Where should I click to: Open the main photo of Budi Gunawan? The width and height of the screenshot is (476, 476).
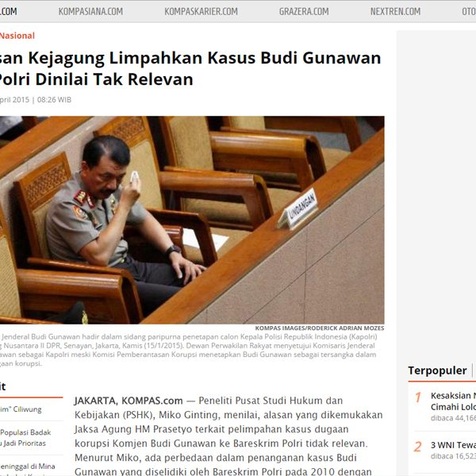point(192,220)
